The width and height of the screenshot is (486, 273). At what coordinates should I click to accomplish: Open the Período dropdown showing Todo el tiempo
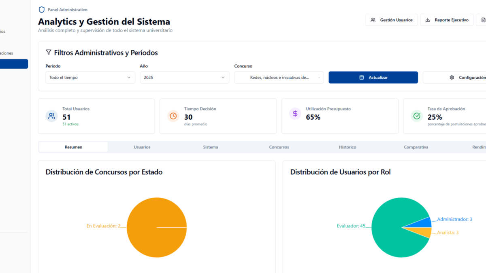(90, 78)
